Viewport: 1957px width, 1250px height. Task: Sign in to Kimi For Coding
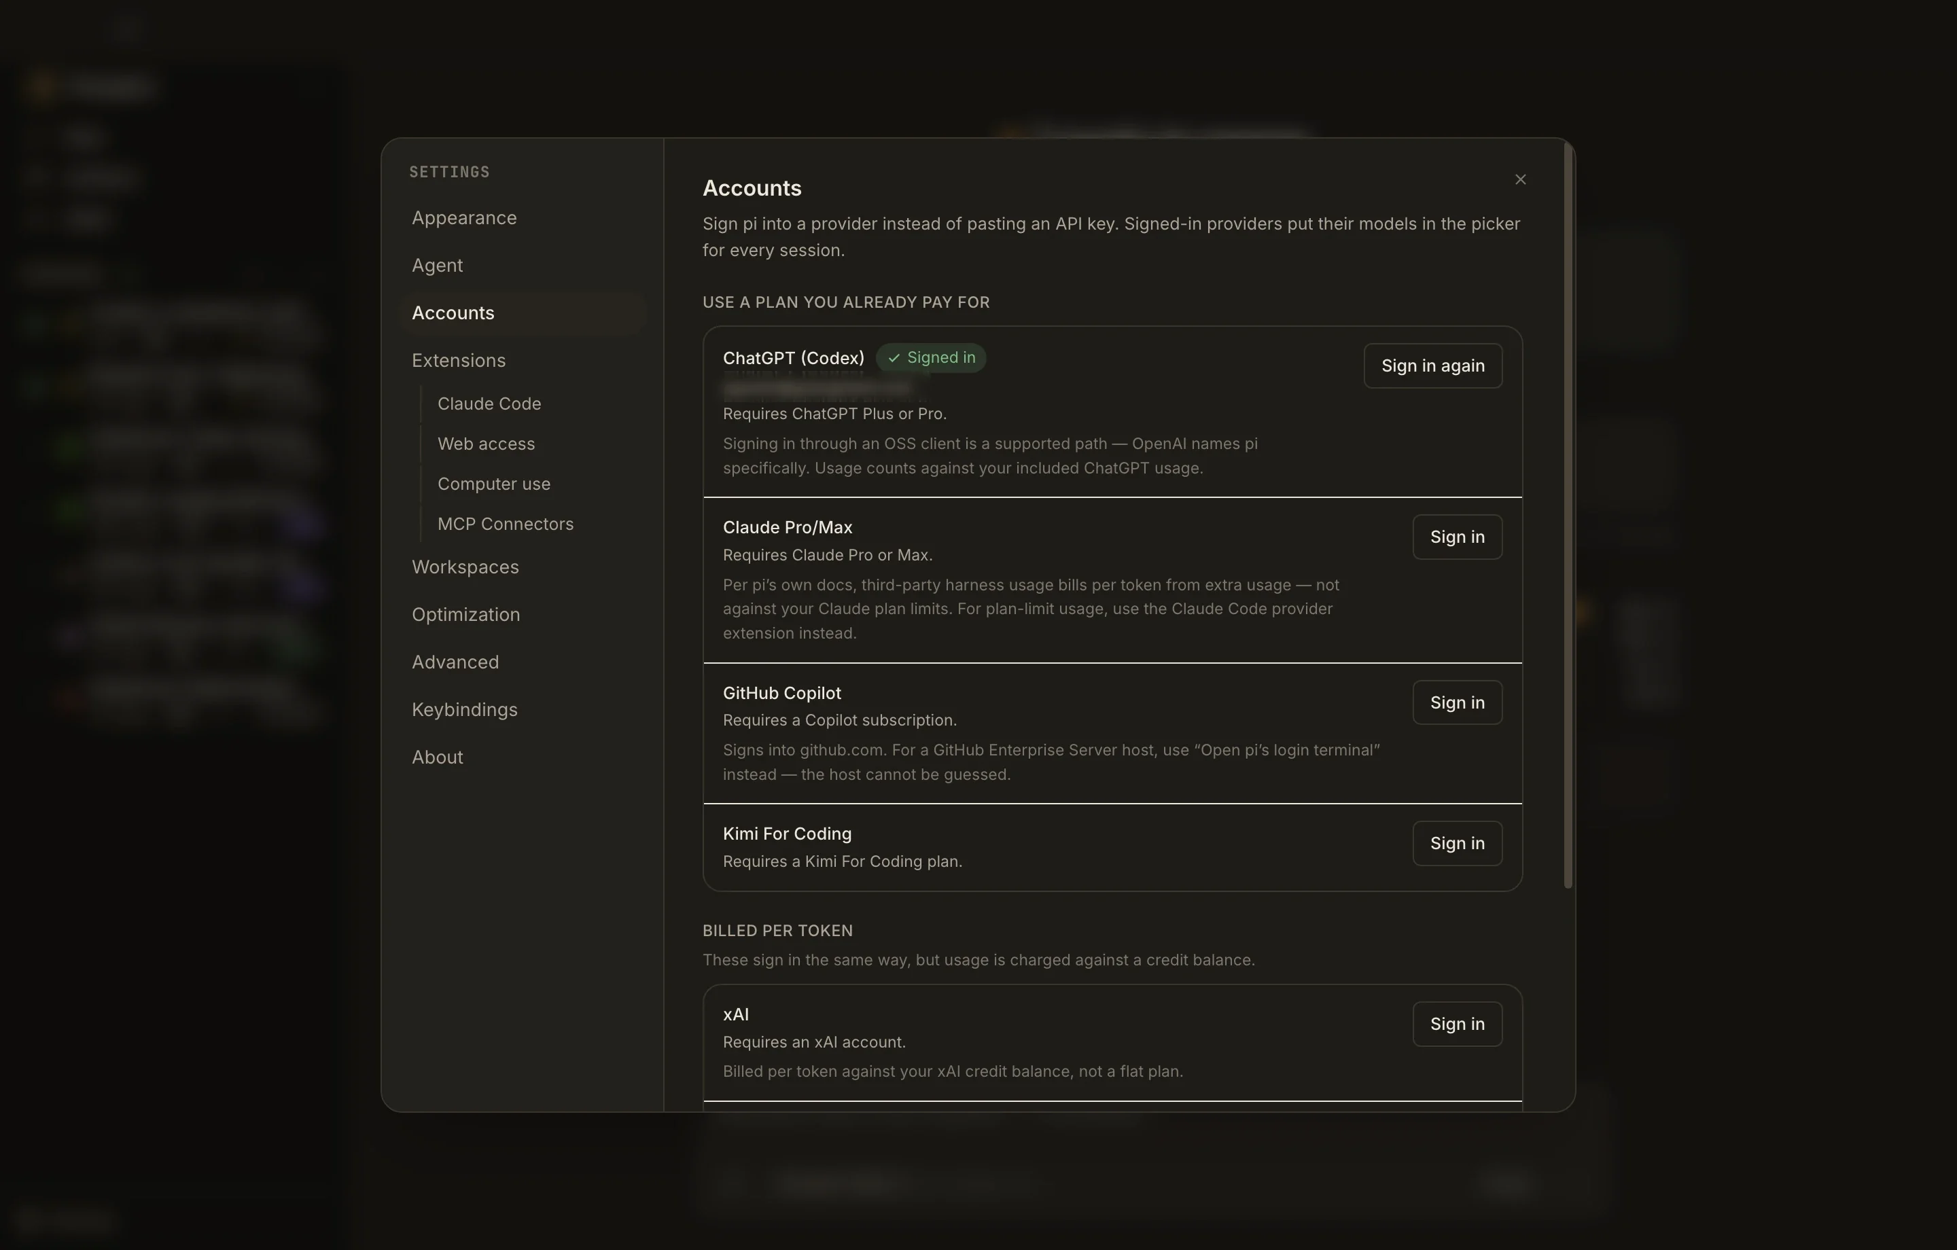[1456, 844]
